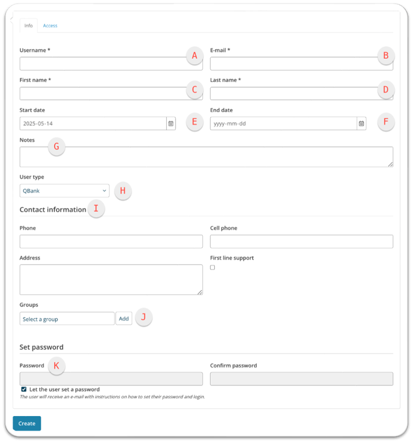The height and width of the screenshot is (443, 413).
Task: Select the Info tab
Action: (28, 26)
